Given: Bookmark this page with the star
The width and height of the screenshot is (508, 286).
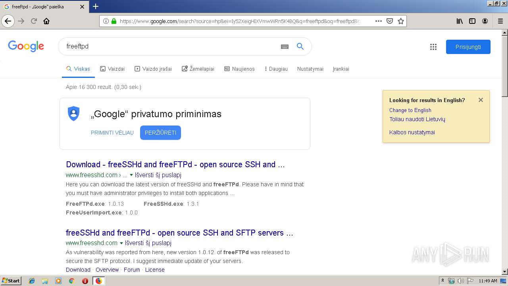Looking at the screenshot, I should point(401,21).
